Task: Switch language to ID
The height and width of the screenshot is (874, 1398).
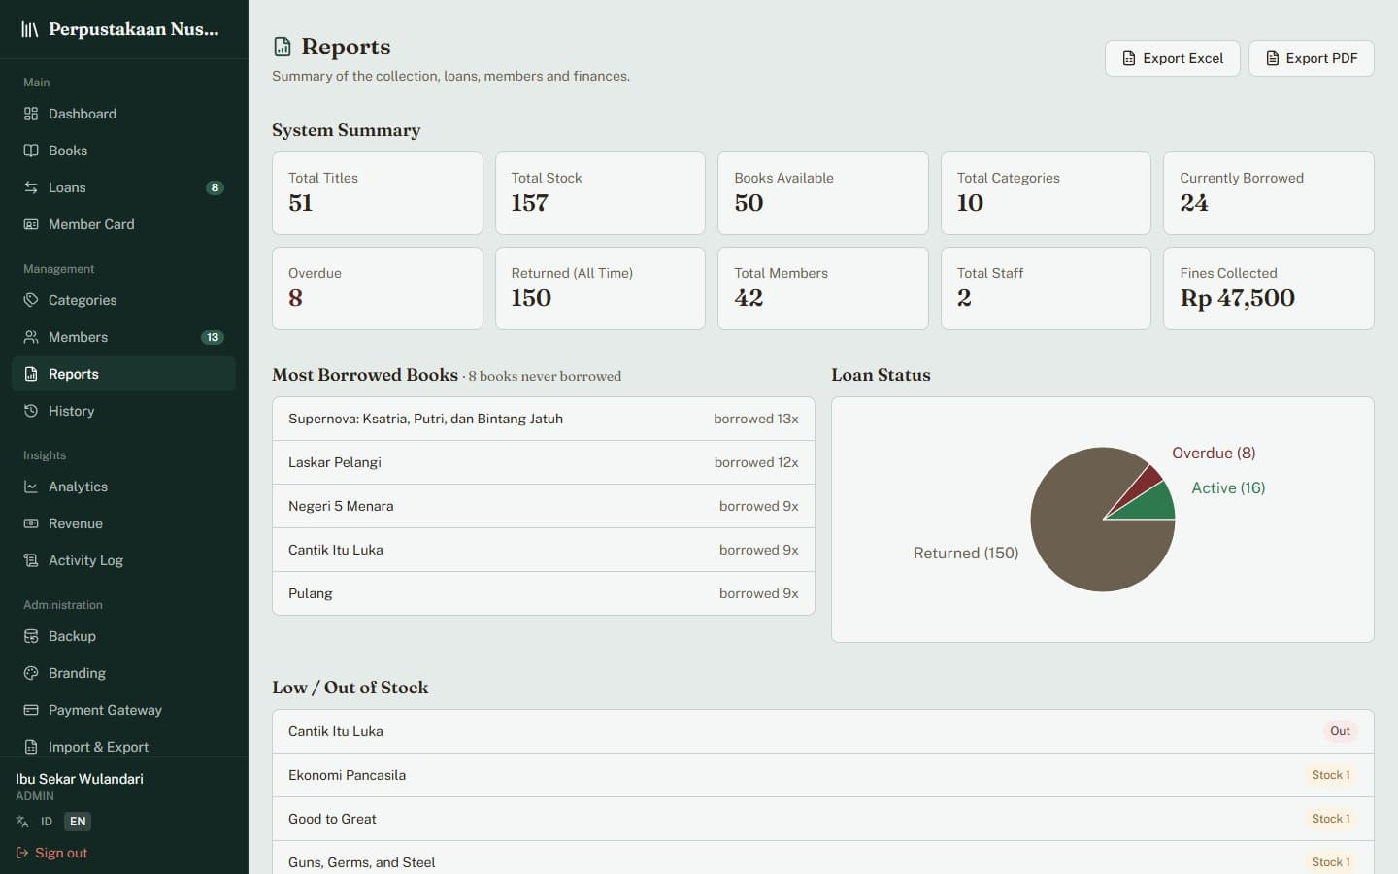Action: 47,822
